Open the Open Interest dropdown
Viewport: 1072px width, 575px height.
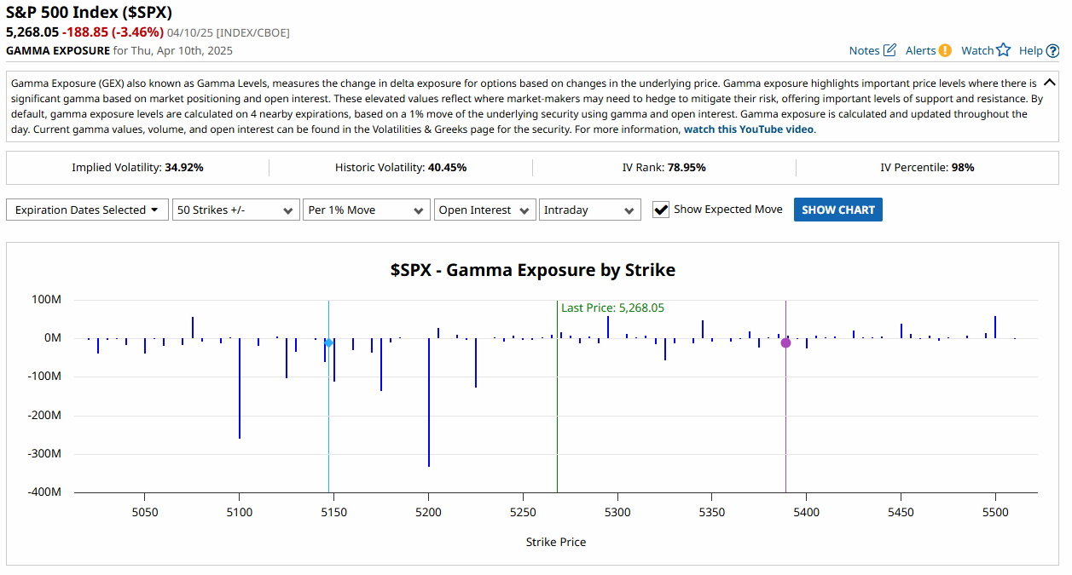tap(485, 210)
